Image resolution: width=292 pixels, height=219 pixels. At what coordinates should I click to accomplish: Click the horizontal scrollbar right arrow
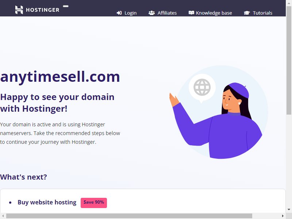click(x=283, y=216)
